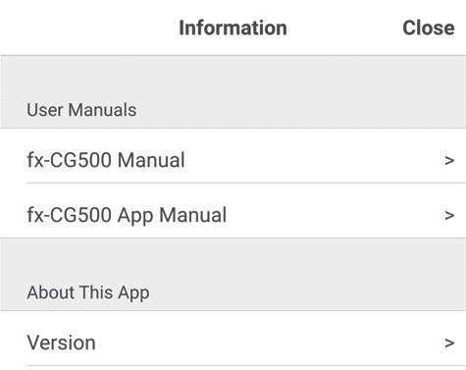
Task: Tap the chevron beside fx-CG500 App Manual
Action: click(x=449, y=215)
